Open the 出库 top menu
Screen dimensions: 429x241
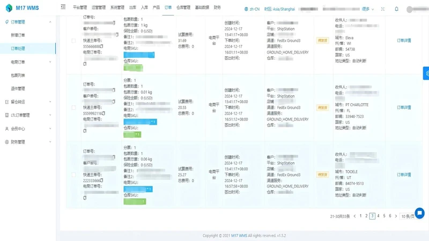(x=132, y=7)
